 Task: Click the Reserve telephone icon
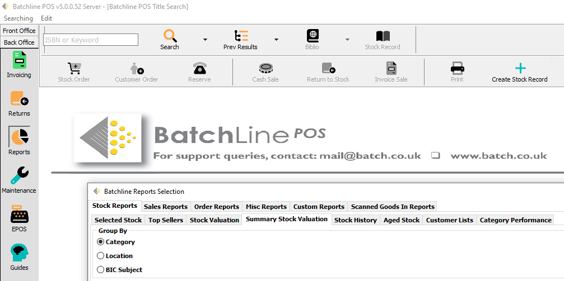coord(199,68)
